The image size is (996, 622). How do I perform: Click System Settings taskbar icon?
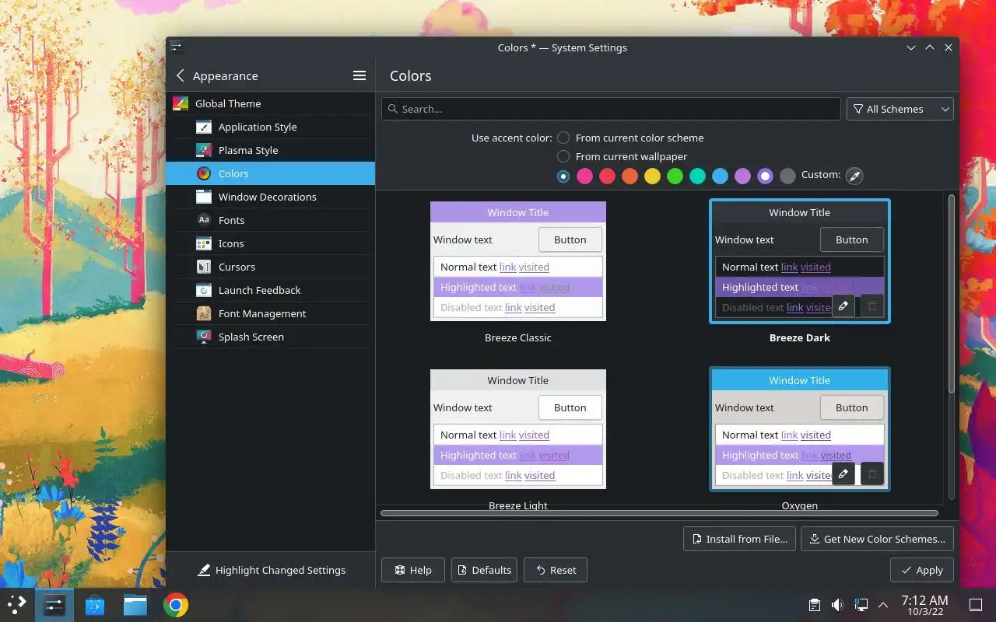click(x=54, y=605)
